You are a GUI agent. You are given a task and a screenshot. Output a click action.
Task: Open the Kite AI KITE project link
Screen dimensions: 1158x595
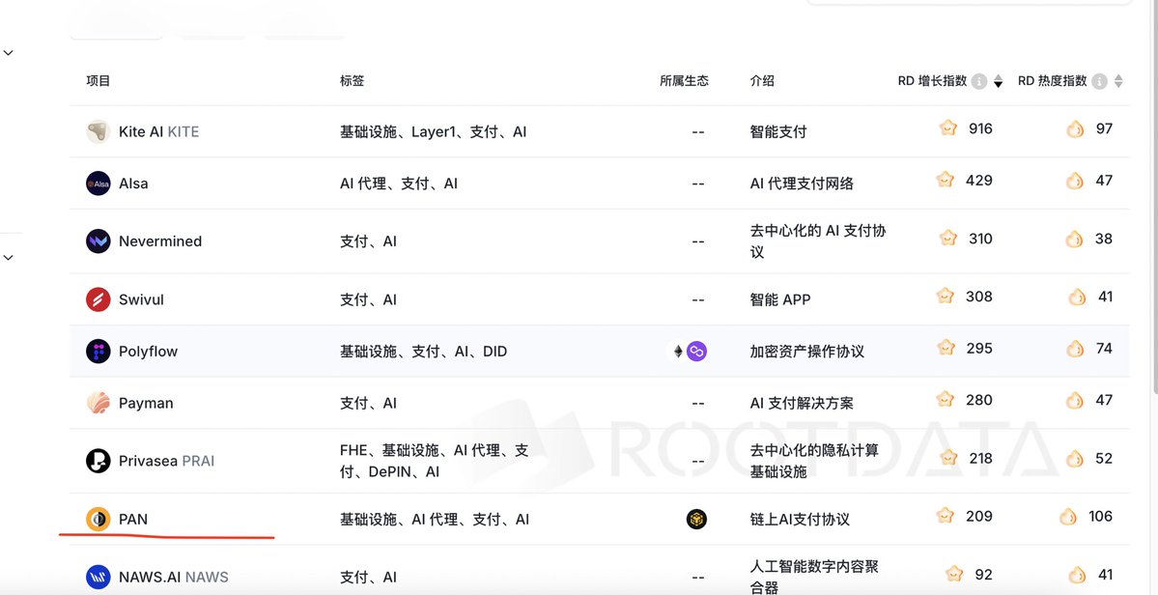158,132
